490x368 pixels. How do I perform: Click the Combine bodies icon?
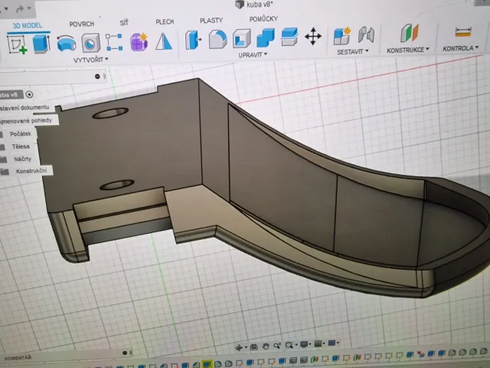[266, 38]
